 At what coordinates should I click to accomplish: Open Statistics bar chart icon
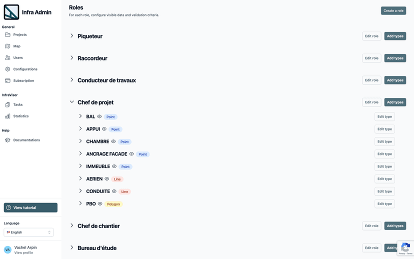click(7, 116)
